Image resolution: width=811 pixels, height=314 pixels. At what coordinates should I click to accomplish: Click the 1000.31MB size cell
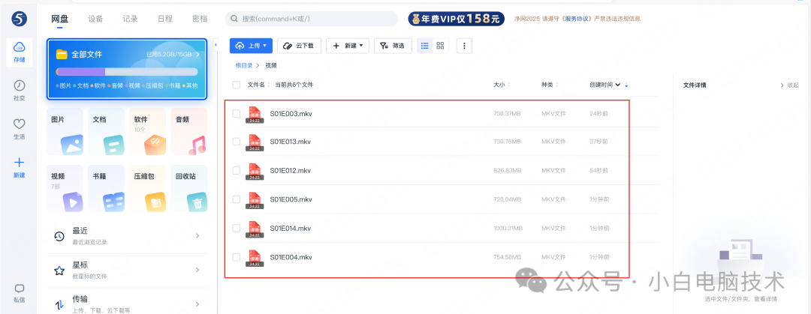508,229
